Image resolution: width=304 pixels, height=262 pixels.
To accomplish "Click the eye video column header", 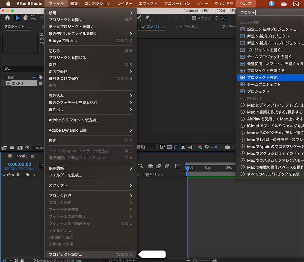I will click(x=4, y=175).
